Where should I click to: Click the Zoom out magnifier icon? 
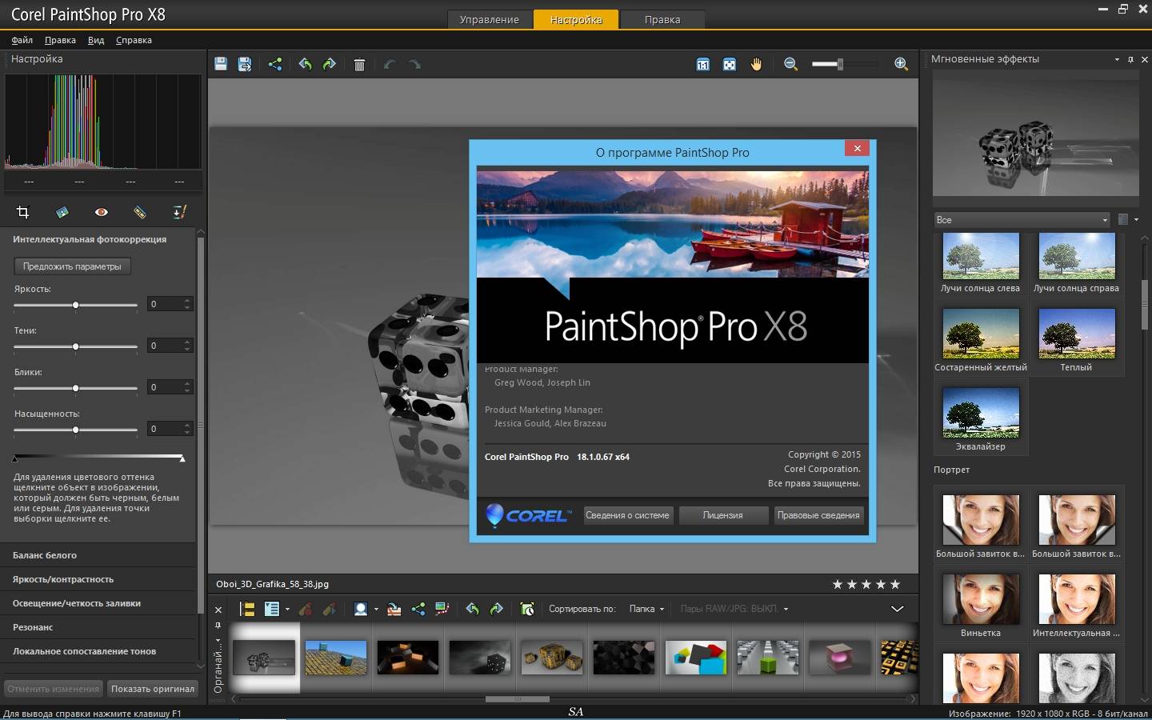pos(791,64)
